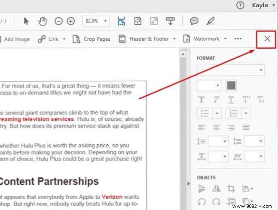This screenshot has width=278, height=210.
Task: Zoom in with the plus button
Action: point(71,21)
